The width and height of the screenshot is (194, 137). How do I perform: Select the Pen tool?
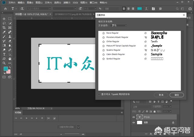(x=10, y=50)
